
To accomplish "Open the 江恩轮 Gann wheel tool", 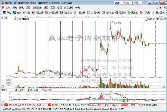I will [x=121, y=13].
